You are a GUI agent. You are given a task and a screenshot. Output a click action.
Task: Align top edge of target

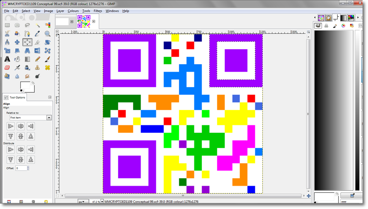tap(11, 136)
